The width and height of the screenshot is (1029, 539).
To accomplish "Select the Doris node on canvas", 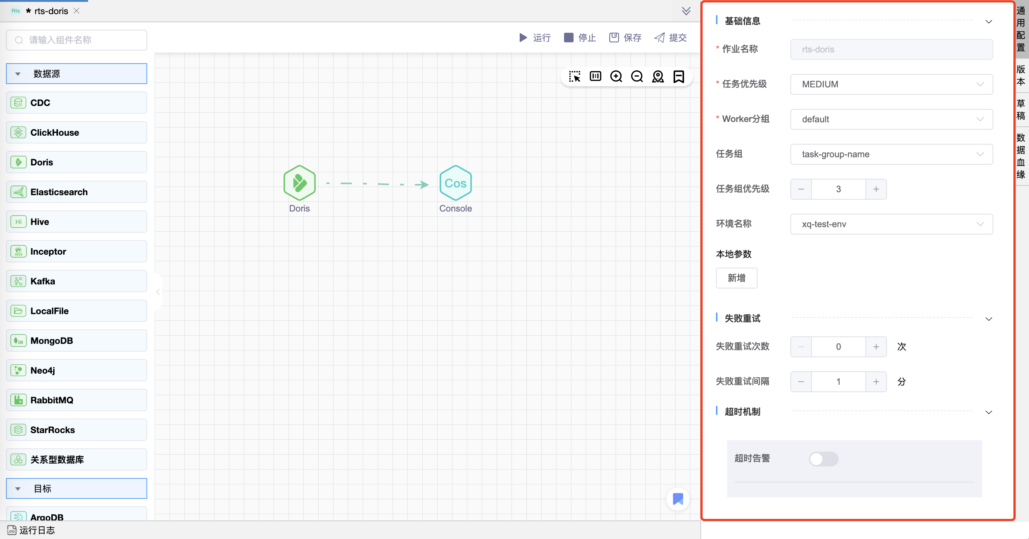I will [299, 183].
